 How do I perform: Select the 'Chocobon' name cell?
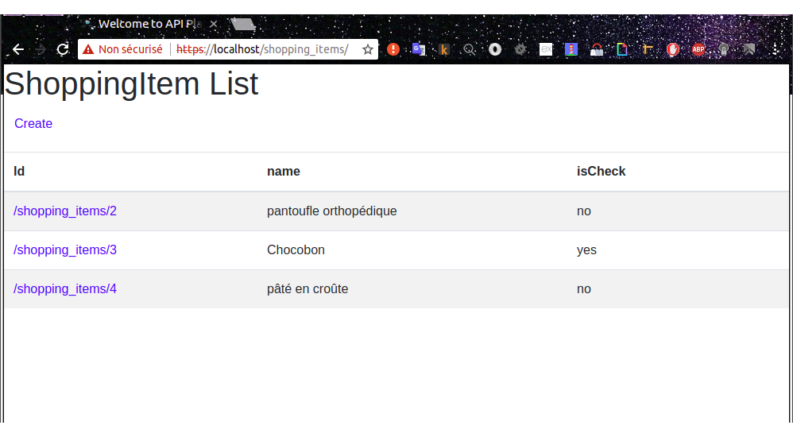click(296, 249)
